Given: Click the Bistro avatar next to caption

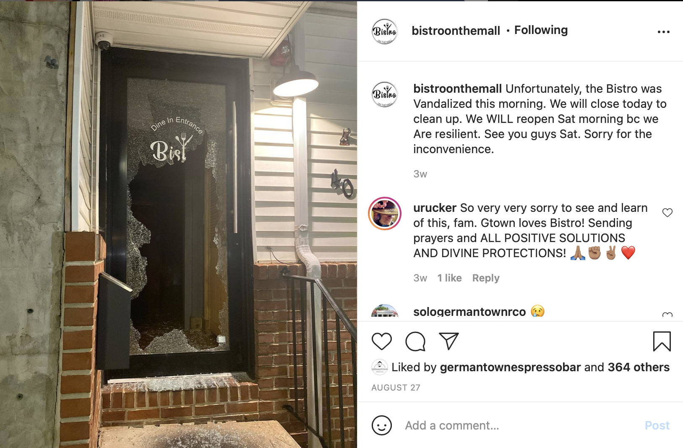Looking at the screenshot, I should click(x=384, y=94).
